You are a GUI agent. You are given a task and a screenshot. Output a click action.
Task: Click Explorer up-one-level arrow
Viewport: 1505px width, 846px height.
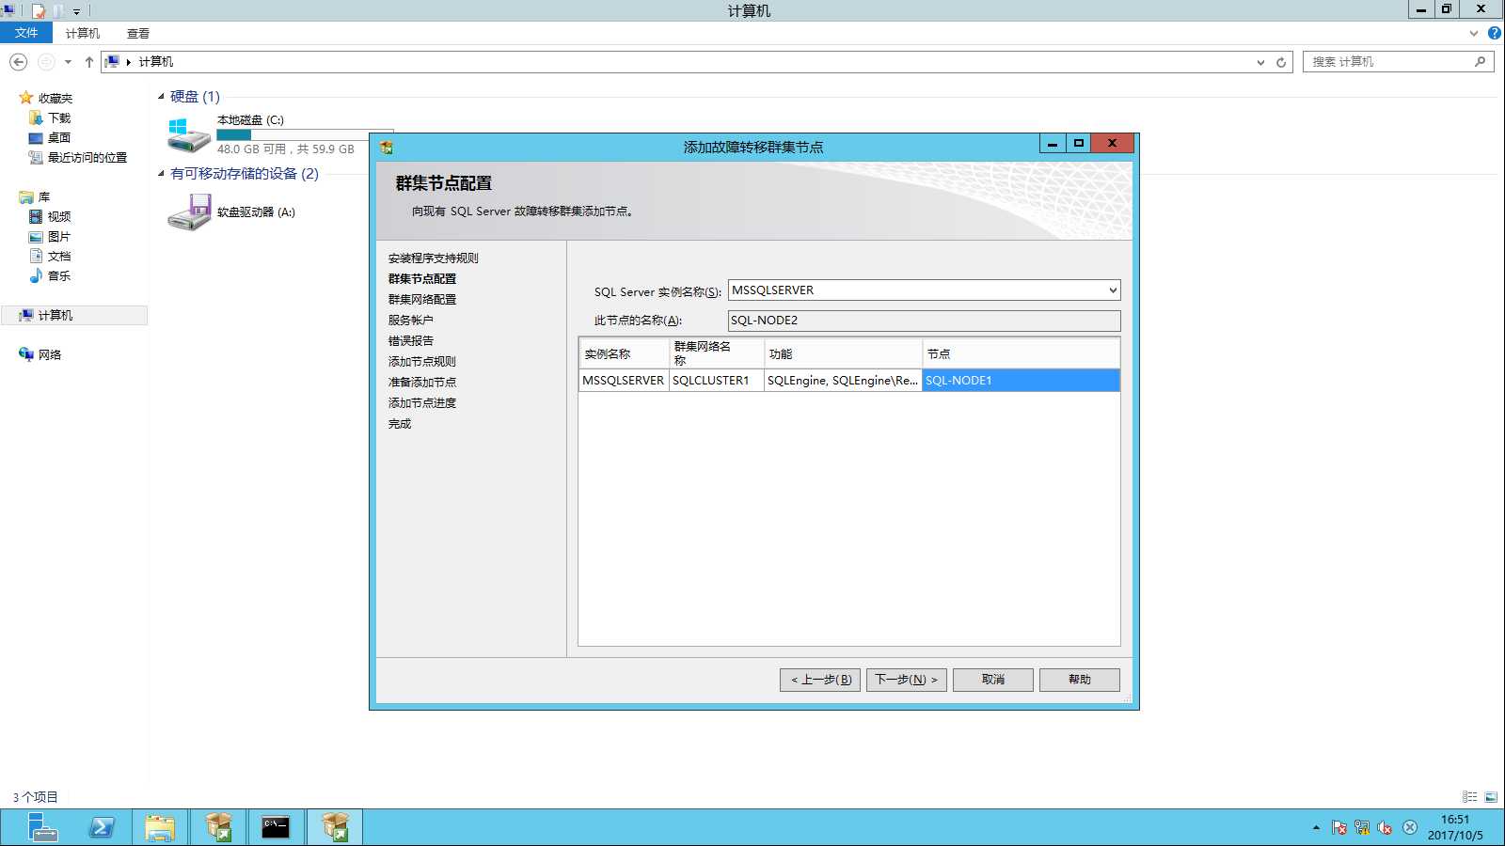tap(89, 62)
